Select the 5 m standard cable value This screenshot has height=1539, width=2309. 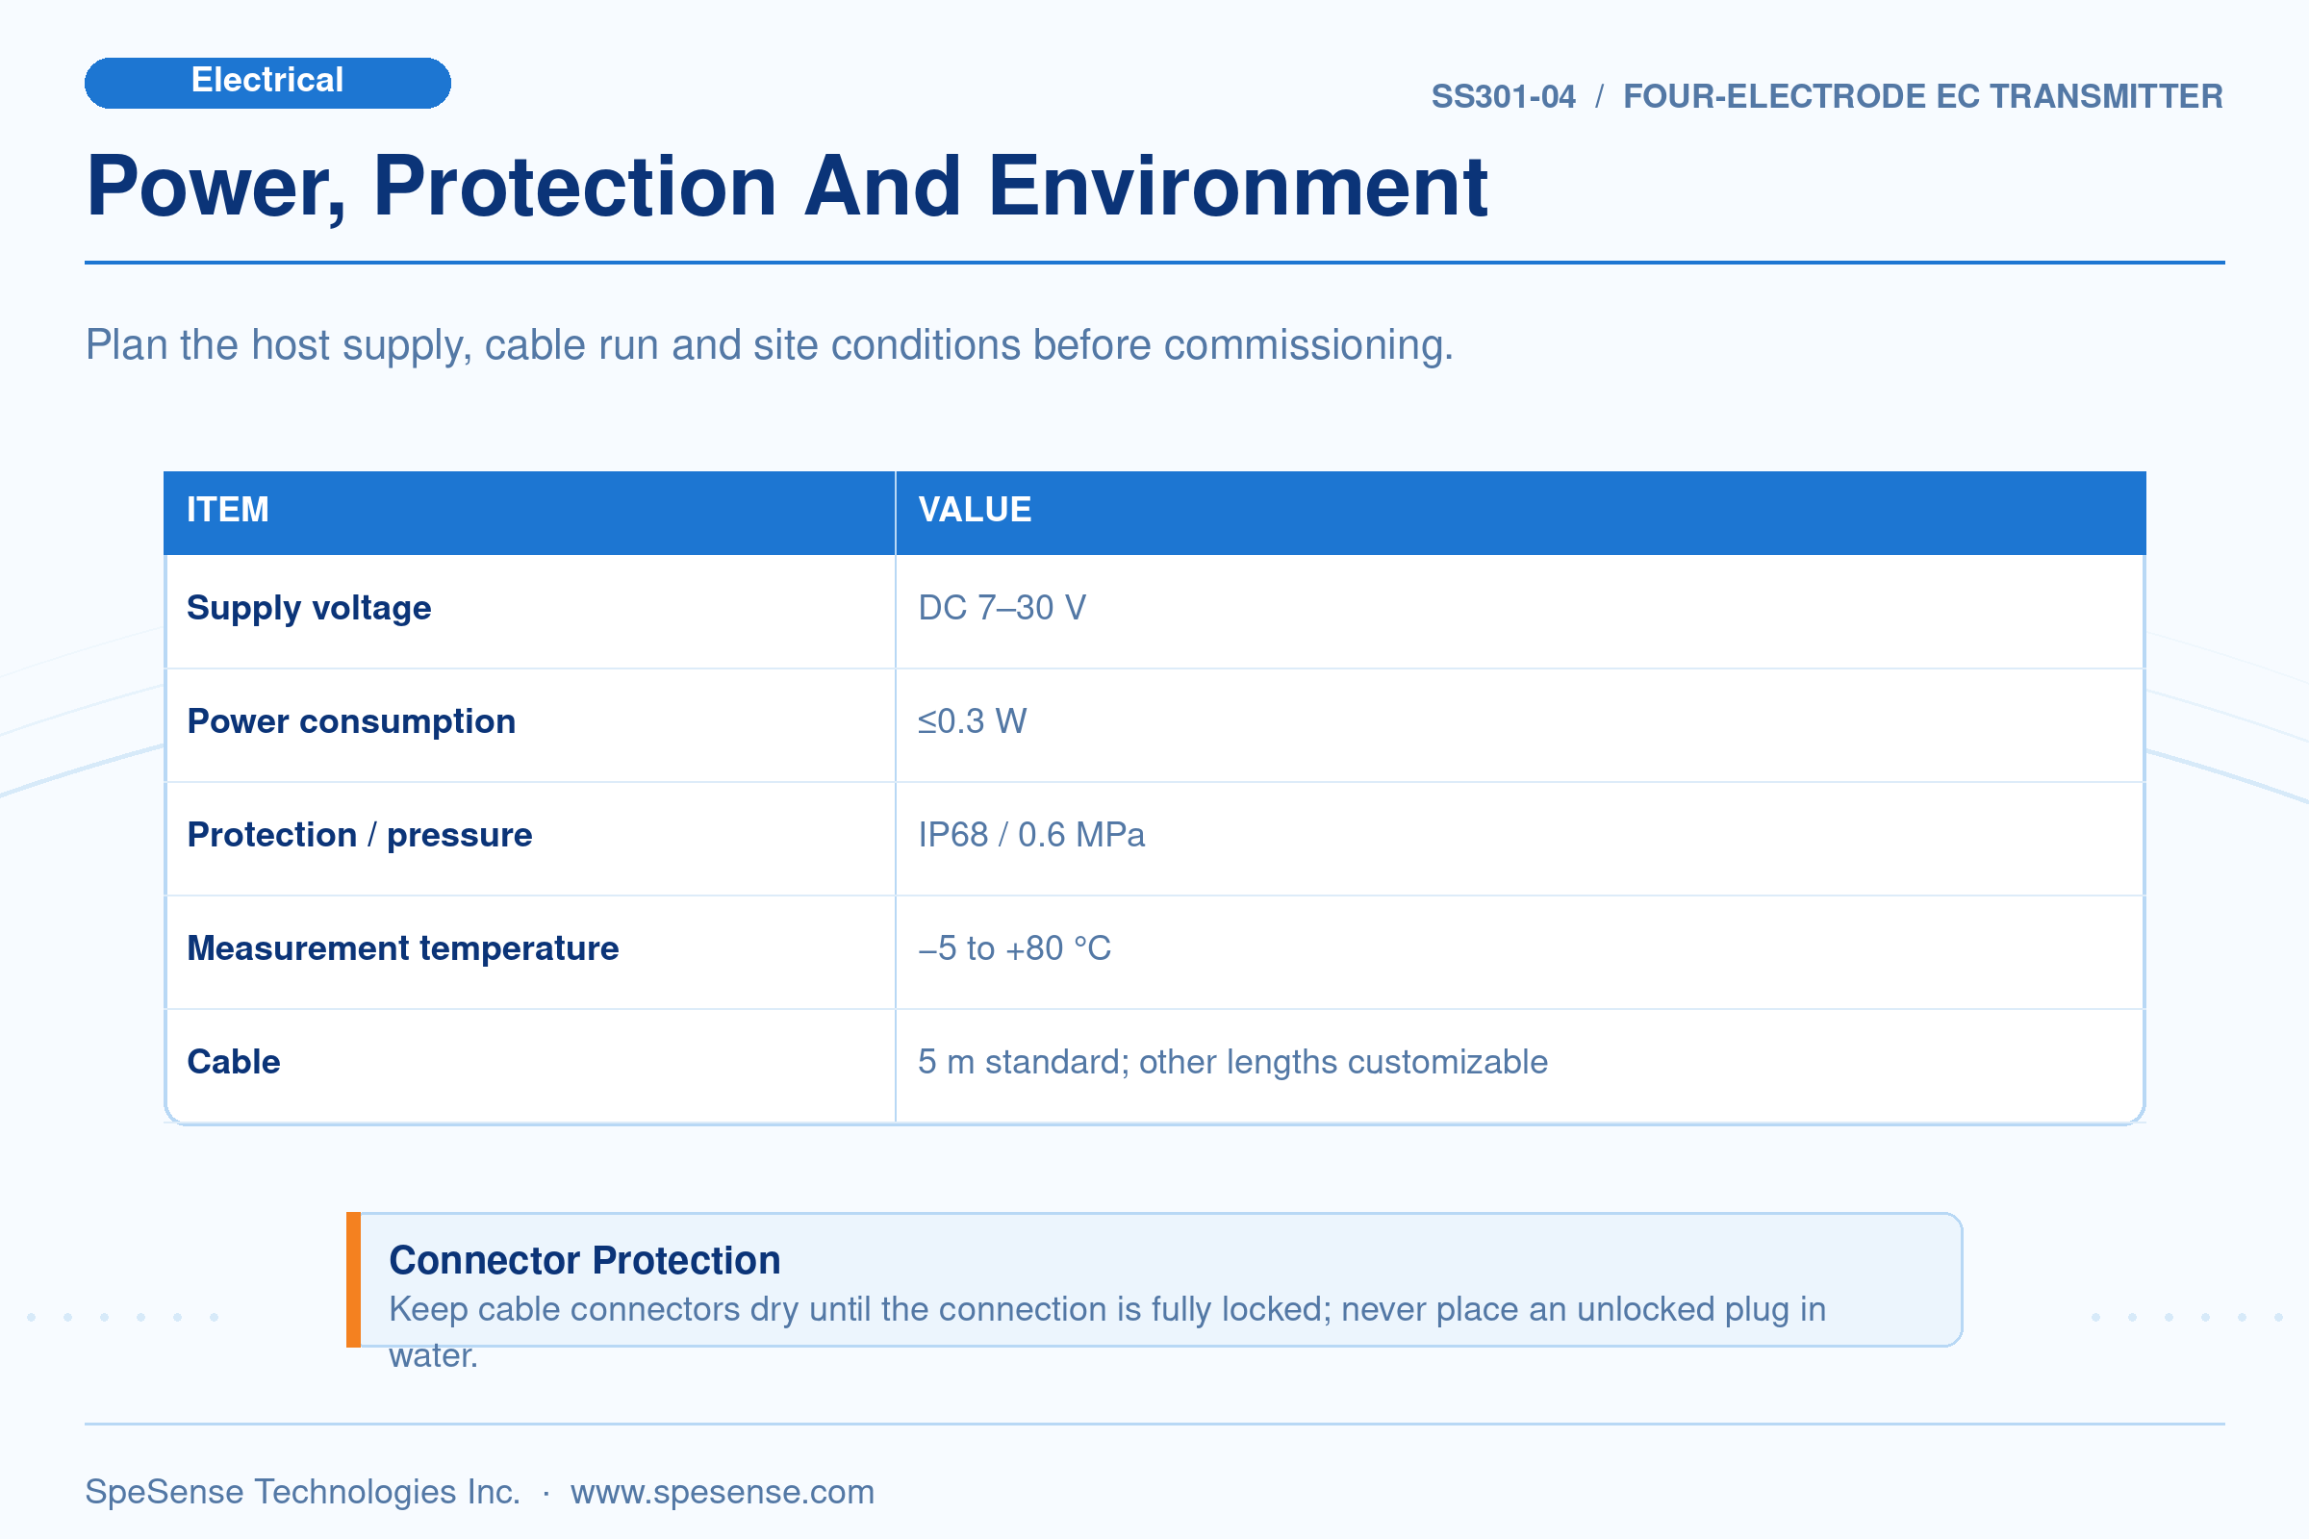(1232, 1061)
